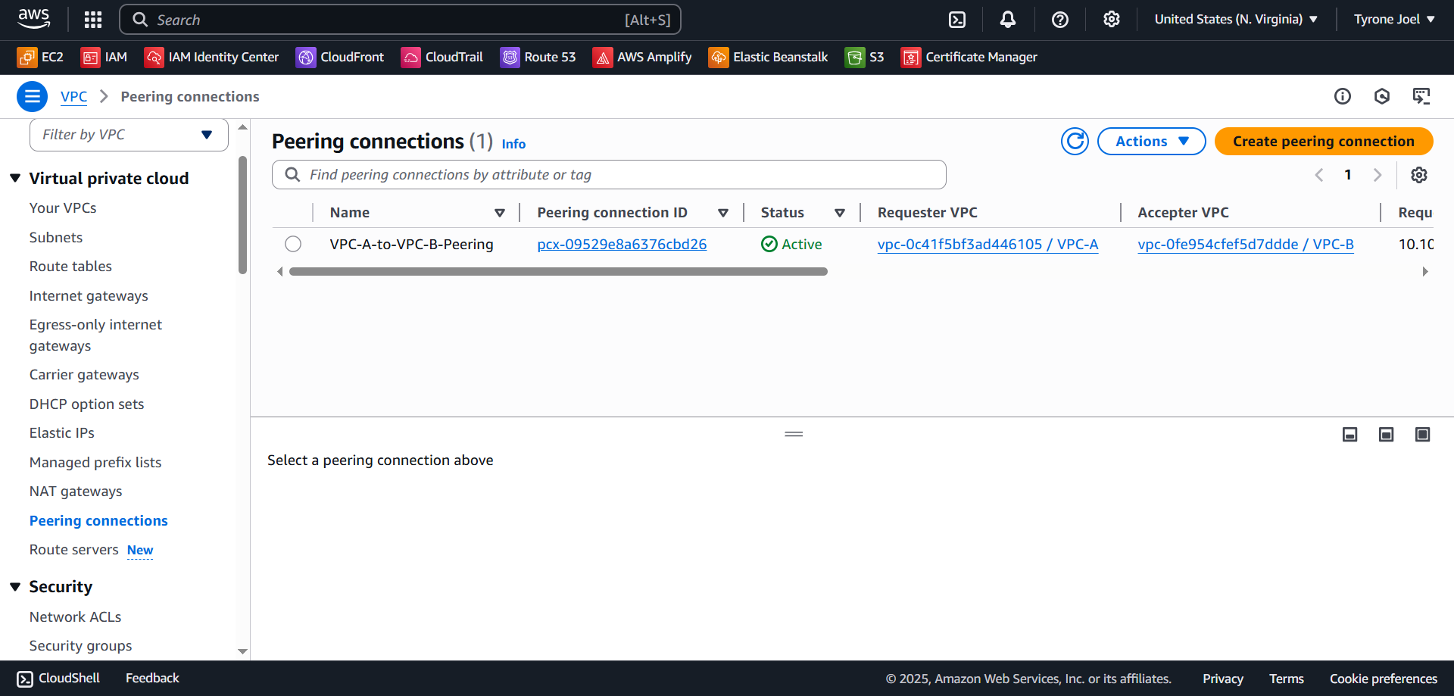Open the table preferences gear above the list

point(1419,175)
